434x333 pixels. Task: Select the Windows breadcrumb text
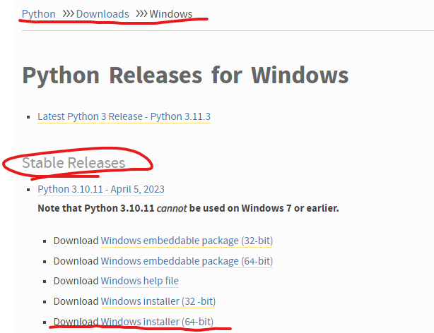(x=171, y=14)
